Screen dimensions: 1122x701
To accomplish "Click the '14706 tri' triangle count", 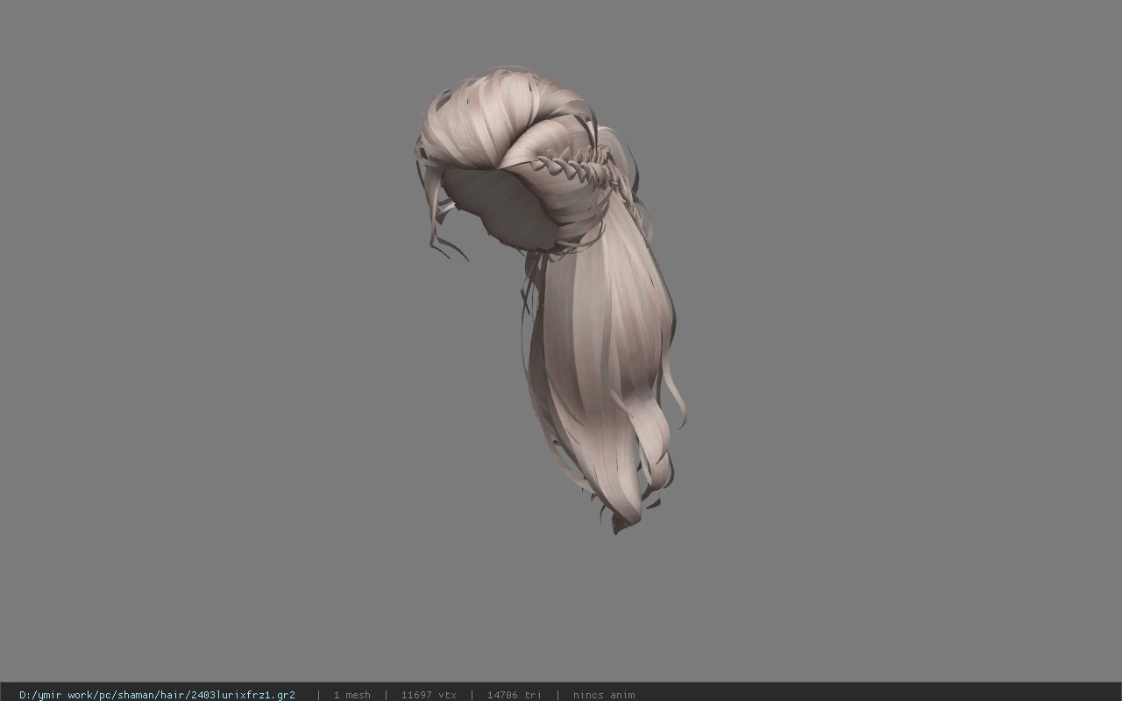I will (515, 695).
